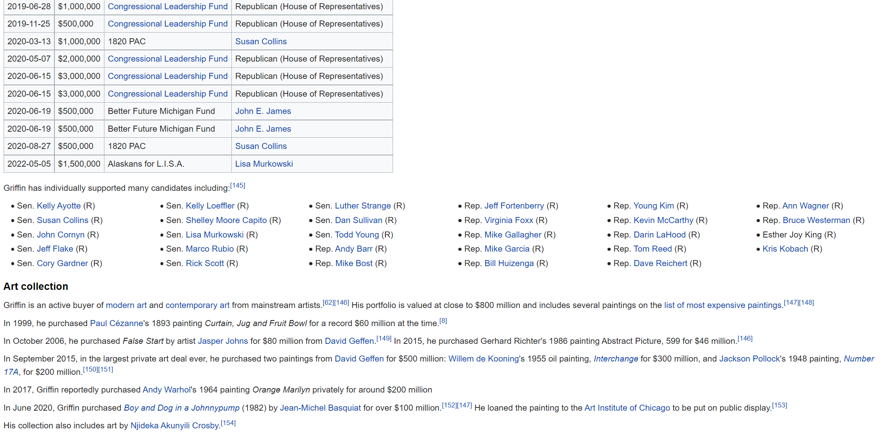The height and width of the screenshot is (434, 884).
Task: Open Marco Rubio link
Action: click(210, 249)
